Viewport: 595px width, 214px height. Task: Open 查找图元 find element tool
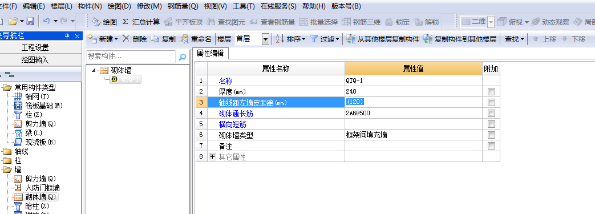coord(226,22)
